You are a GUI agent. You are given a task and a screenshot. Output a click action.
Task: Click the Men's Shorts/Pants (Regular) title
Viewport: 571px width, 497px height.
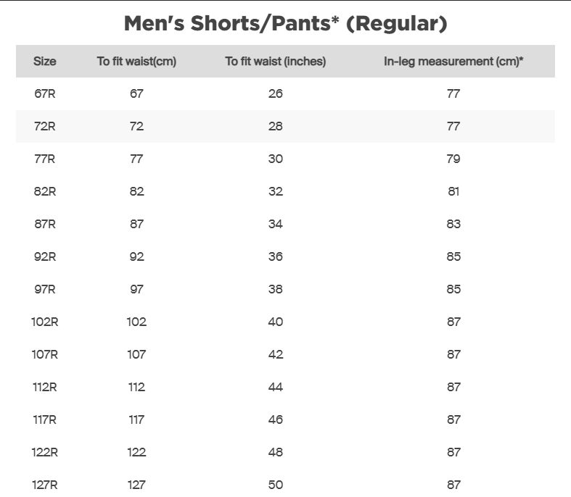285,24
